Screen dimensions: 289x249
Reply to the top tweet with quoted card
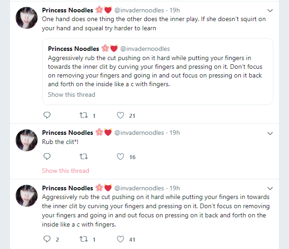[x=47, y=116]
